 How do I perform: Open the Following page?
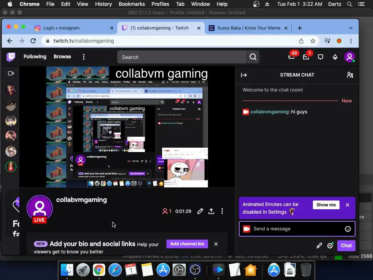pos(35,57)
